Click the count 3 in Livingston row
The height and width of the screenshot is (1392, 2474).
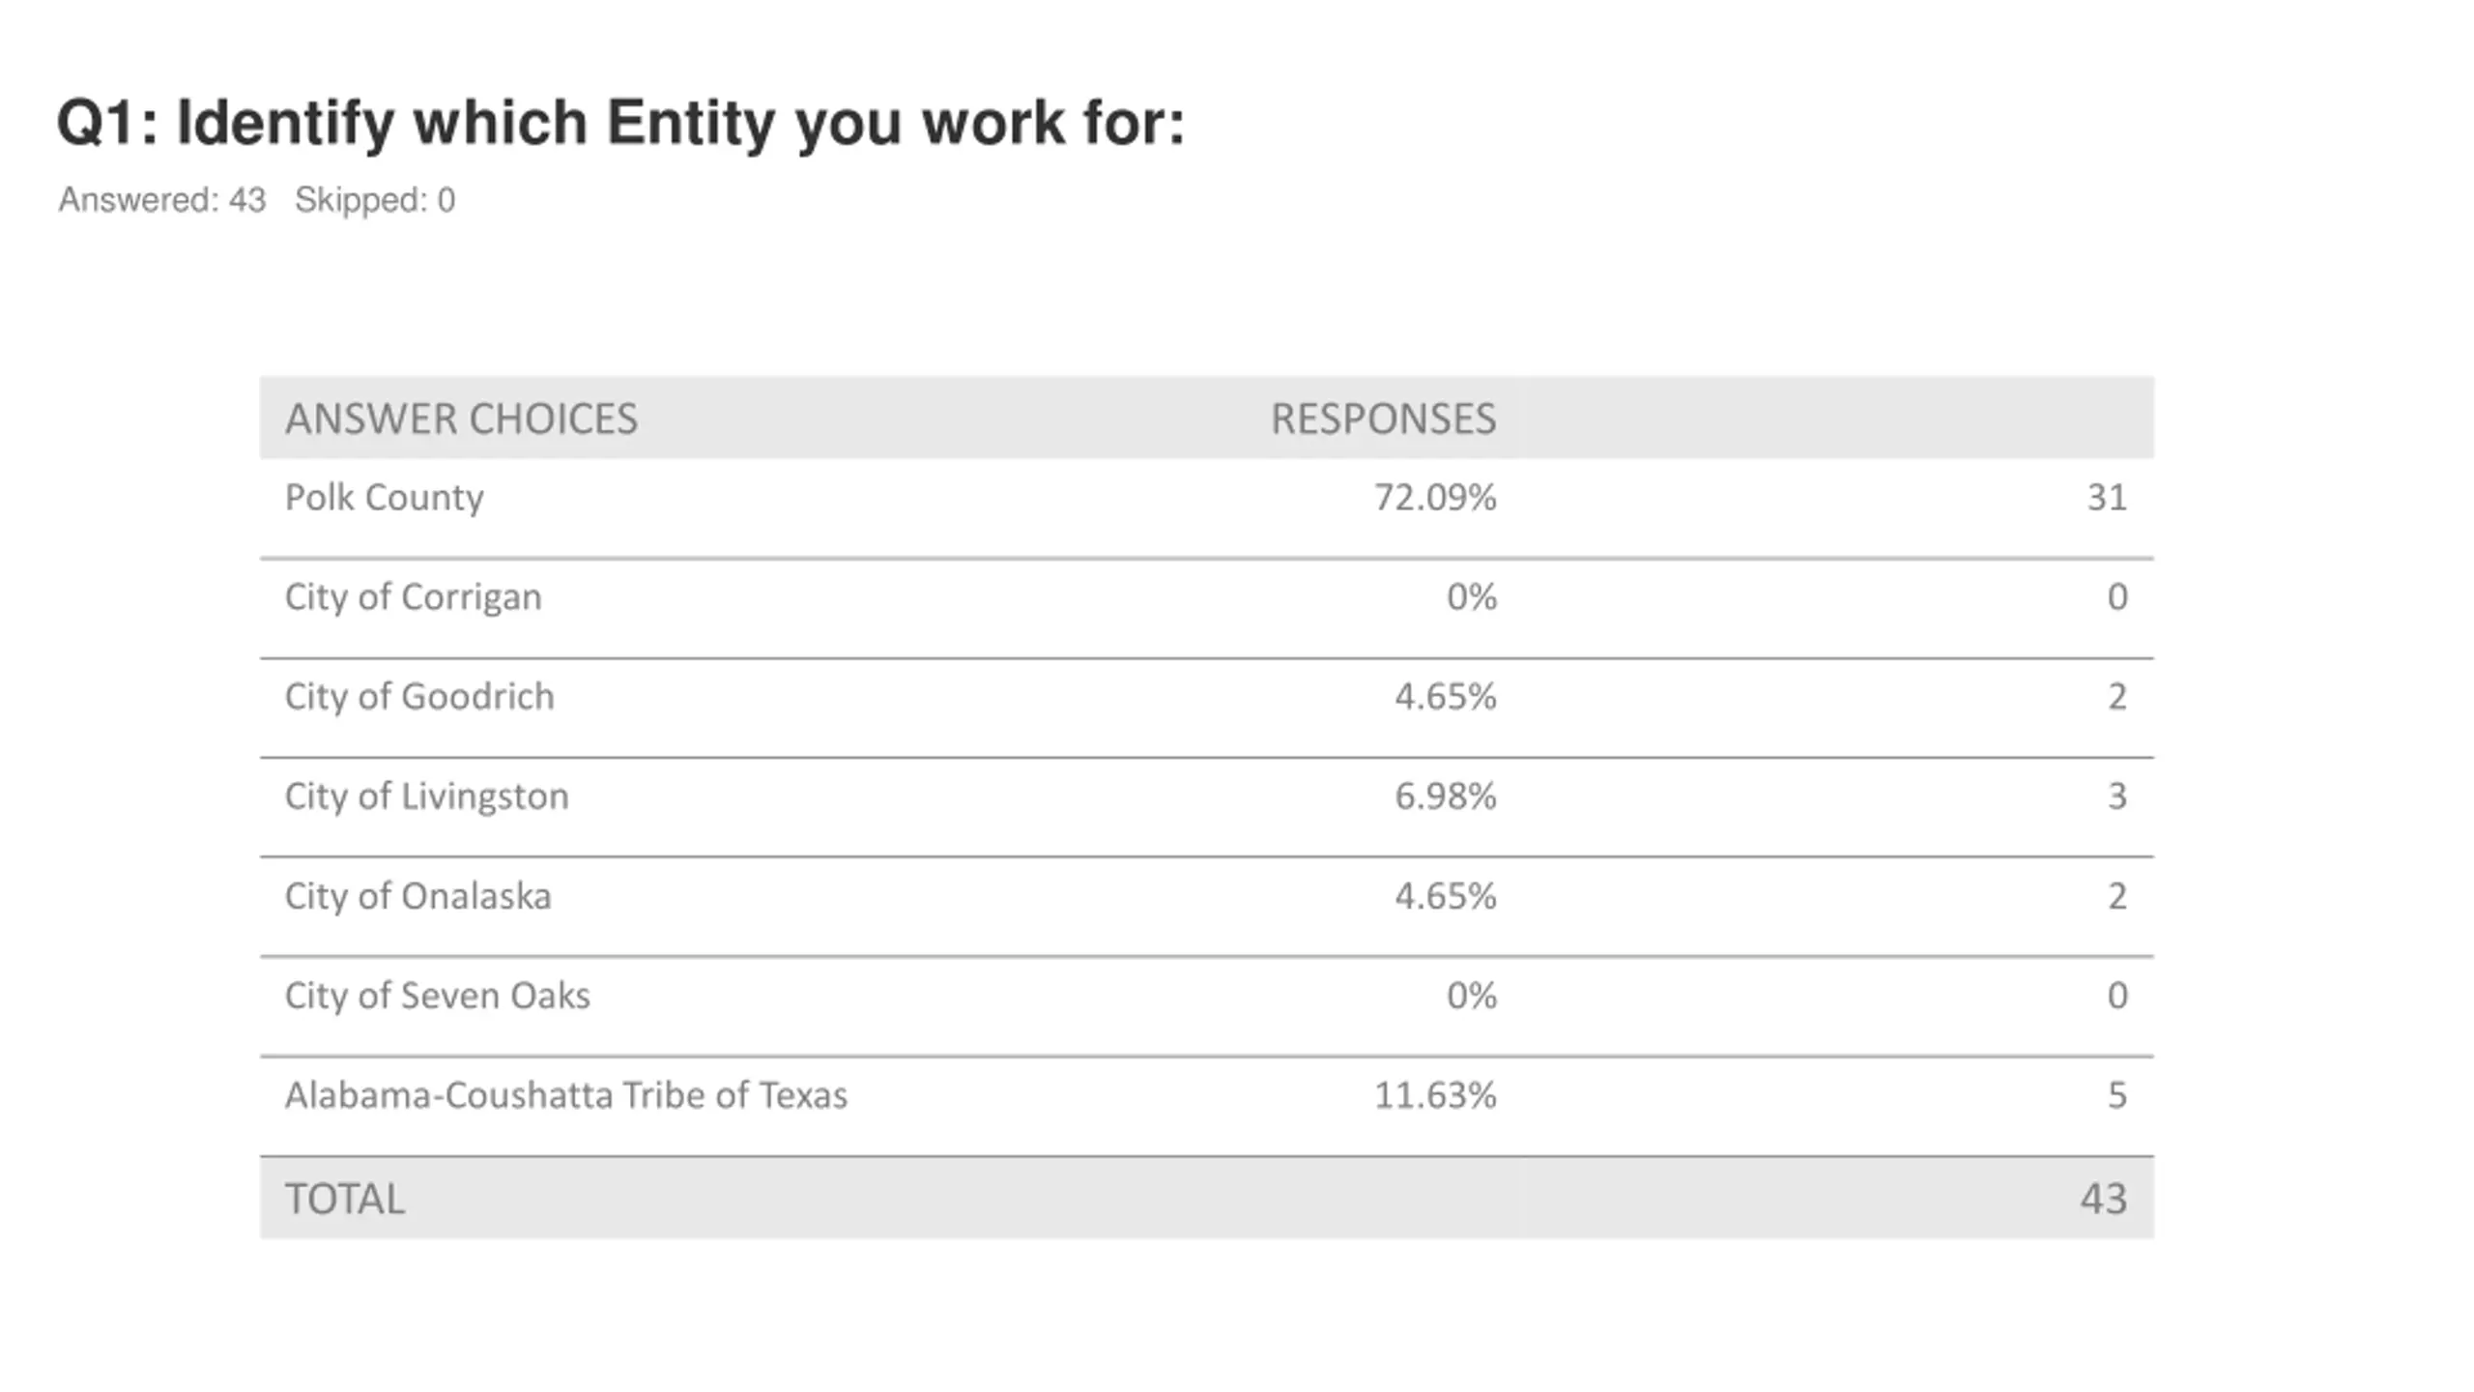[x=2116, y=797]
